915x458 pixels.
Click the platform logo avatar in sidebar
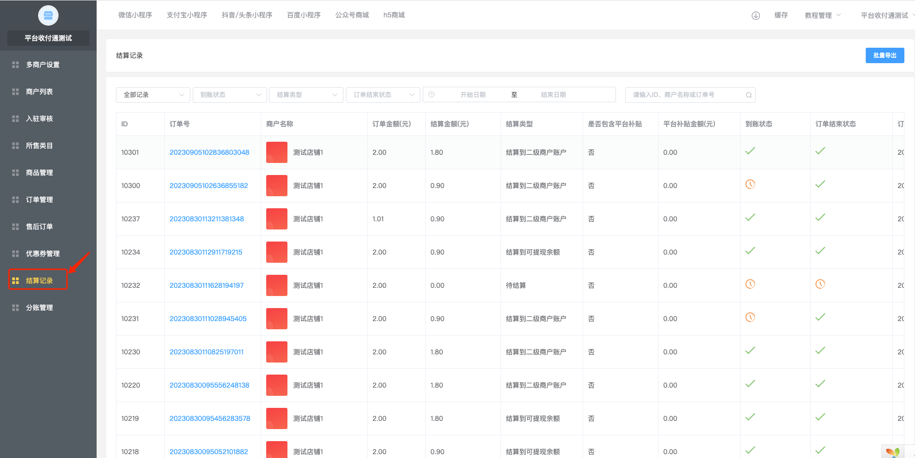[x=48, y=16]
